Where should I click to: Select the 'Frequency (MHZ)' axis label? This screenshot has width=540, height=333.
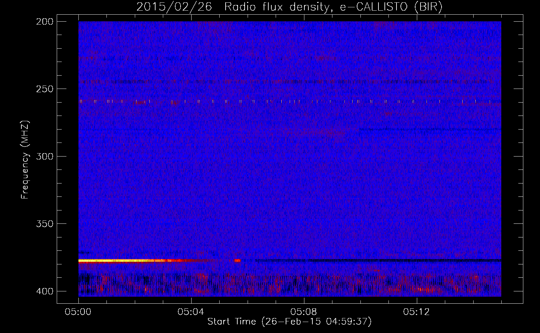click(x=25, y=160)
